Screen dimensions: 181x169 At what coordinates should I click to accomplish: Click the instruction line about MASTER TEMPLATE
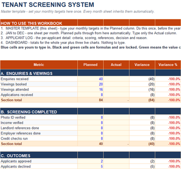[90, 28]
